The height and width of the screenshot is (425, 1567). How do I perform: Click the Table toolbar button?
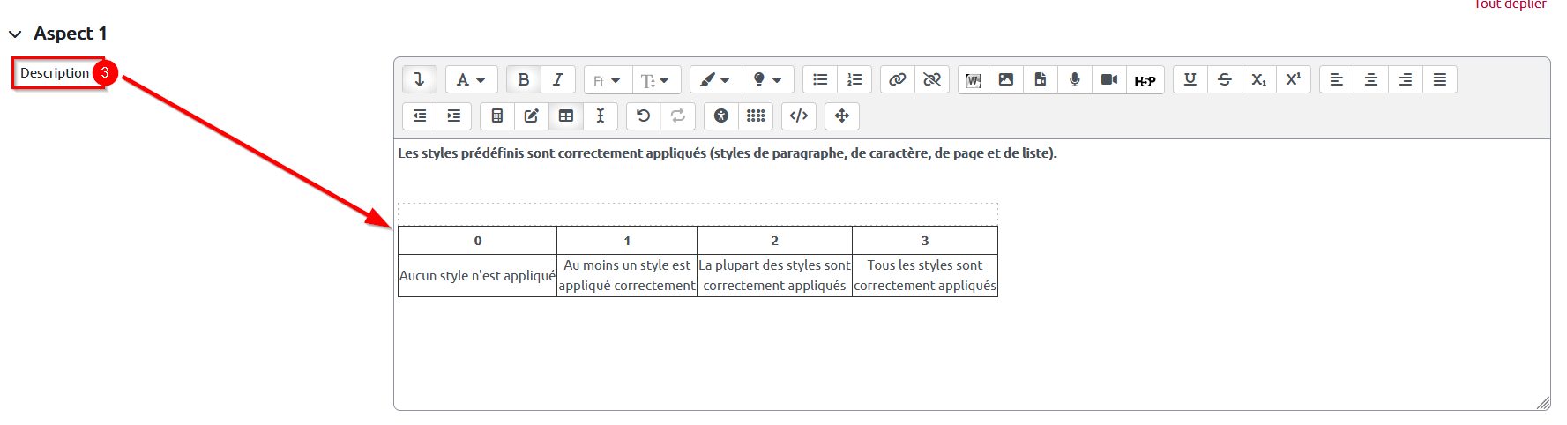pyautogui.click(x=566, y=116)
